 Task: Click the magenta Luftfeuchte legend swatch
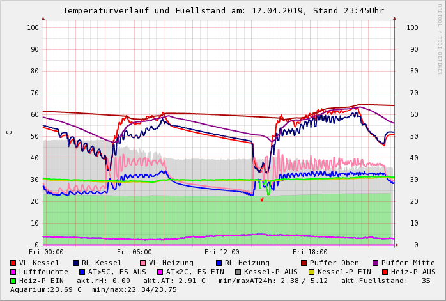13,272
